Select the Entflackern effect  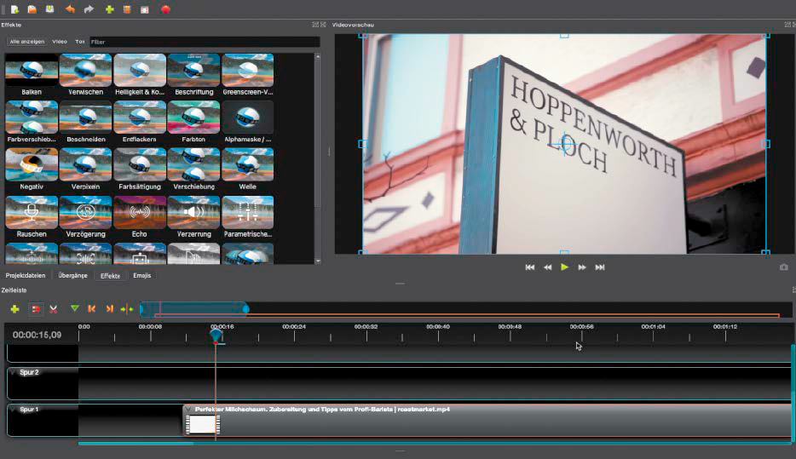point(140,122)
